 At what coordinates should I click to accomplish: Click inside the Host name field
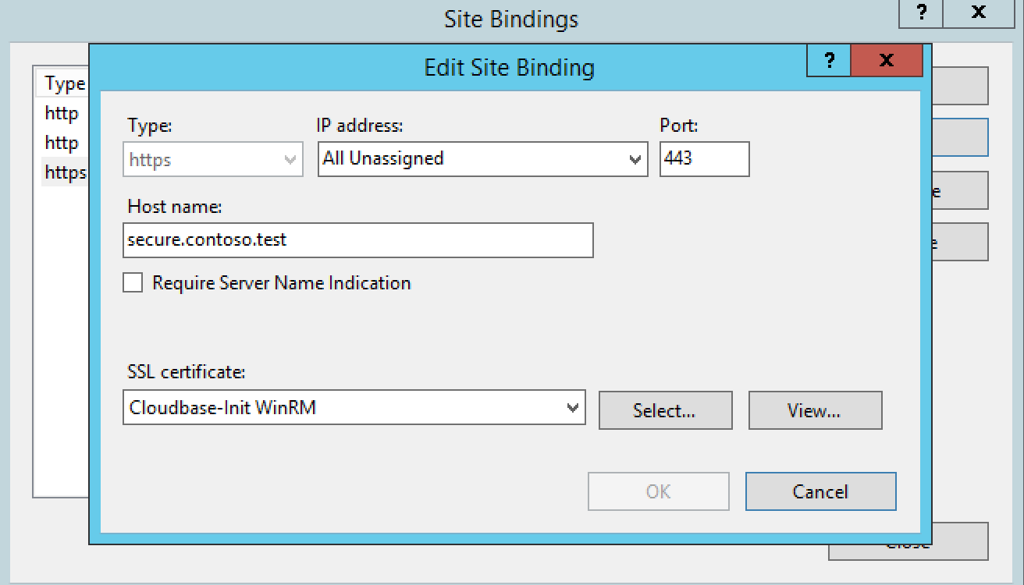coord(357,240)
